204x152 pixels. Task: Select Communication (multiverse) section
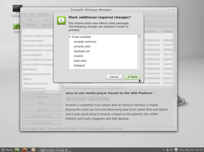click(x=38, y=45)
